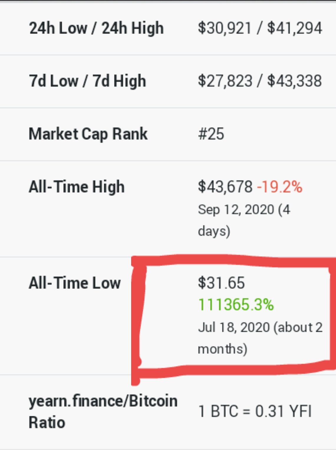Select the $41,294 24h high value
This screenshot has height=450, width=336.
(294, 28)
